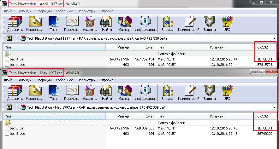Click Мастер icon in April 1997 window
The width and height of the screenshot is (279, 149).
click(x=124, y=22)
